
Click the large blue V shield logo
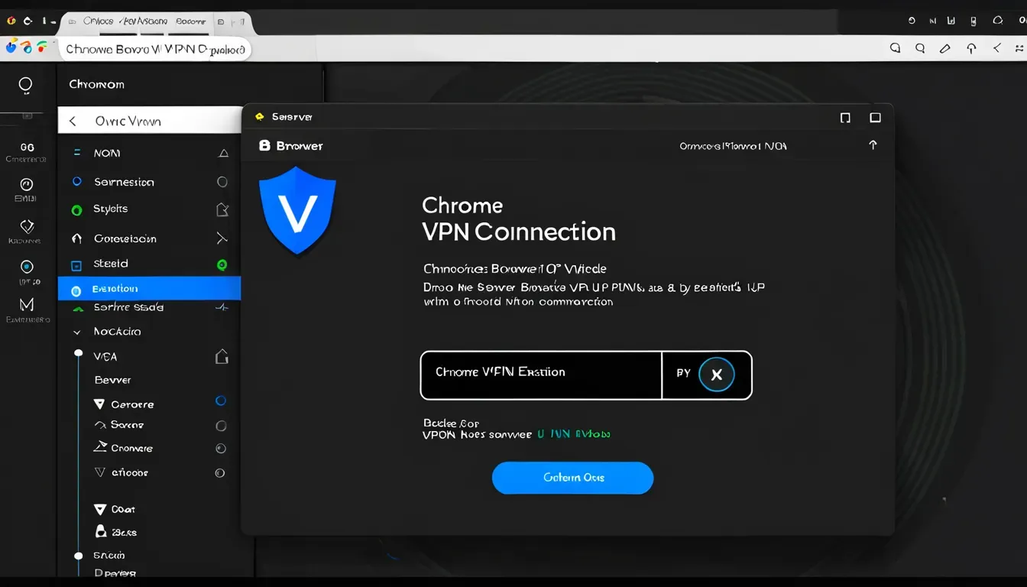(x=297, y=211)
